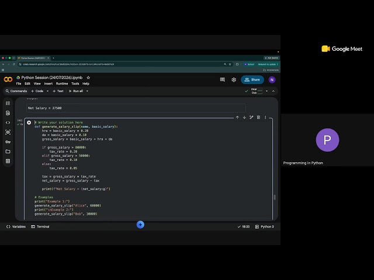
Task: Add a new Text cell
Action: coord(58,91)
